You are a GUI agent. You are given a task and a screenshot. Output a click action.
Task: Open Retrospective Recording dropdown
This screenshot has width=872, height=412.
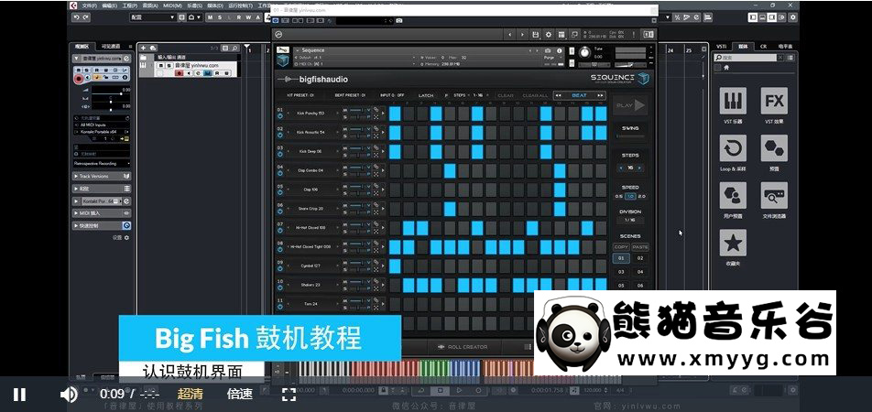click(x=102, y=164)
